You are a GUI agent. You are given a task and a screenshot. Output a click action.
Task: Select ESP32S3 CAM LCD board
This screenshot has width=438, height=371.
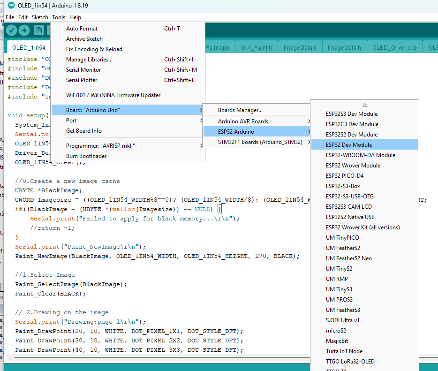(x=364, y=207)
